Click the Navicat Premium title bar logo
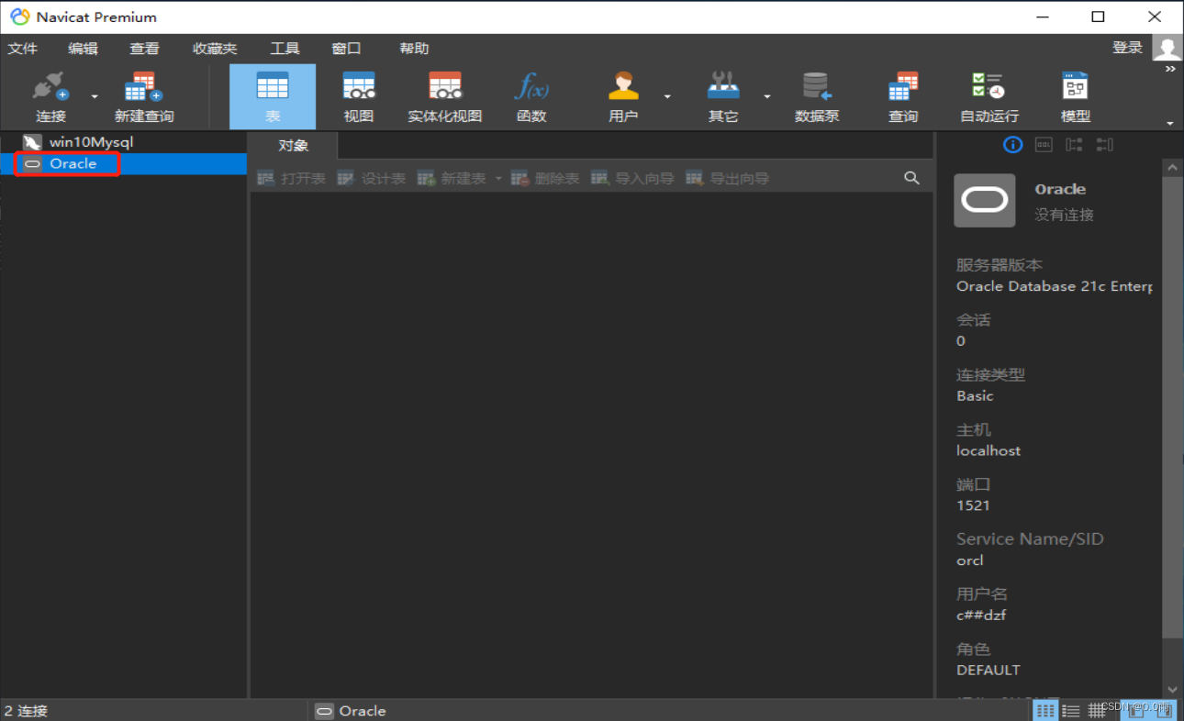 pyautogui.click(x=19, y=17)
